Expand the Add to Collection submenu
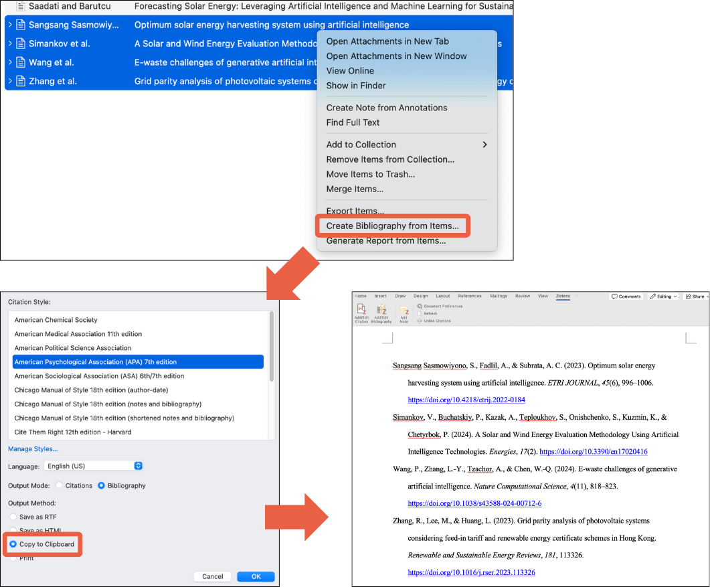Image resolution: width=710 pixels, height=587 pixels. click(406, 145)
